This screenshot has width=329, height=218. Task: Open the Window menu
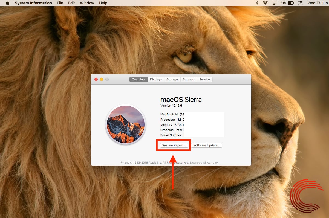[87, 3]
